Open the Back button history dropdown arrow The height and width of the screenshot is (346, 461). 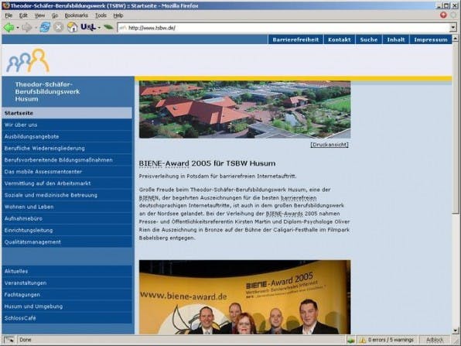[x=17, y=28]
